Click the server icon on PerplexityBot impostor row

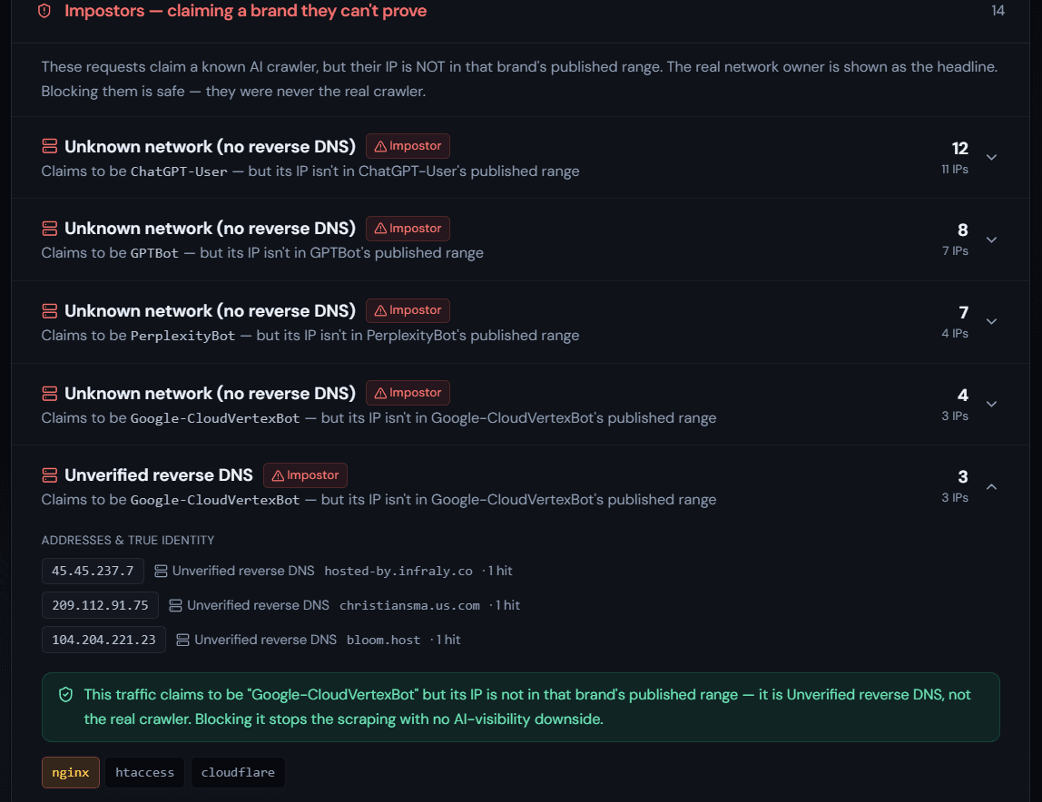pos(50,311)
